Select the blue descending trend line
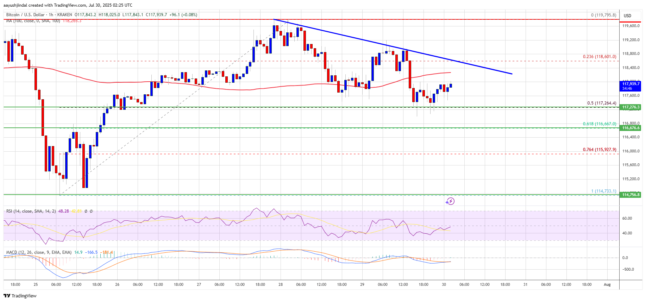Screen dimensions: 646x302 pyautogui.click(x=393, y=46)
